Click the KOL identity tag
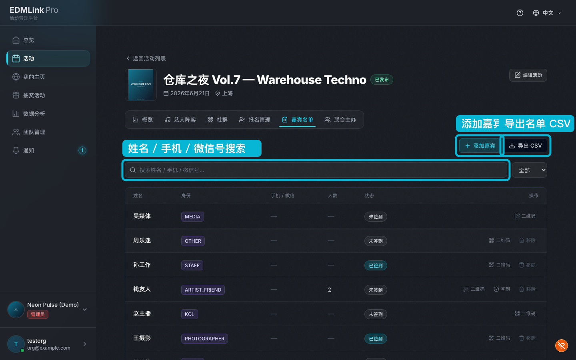The width and height of the screenshot is (576, 360). (x=190, y=314)
